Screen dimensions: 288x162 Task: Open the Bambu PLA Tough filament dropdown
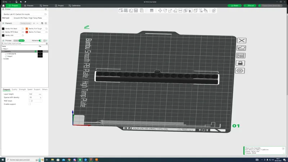pos(37,29)
